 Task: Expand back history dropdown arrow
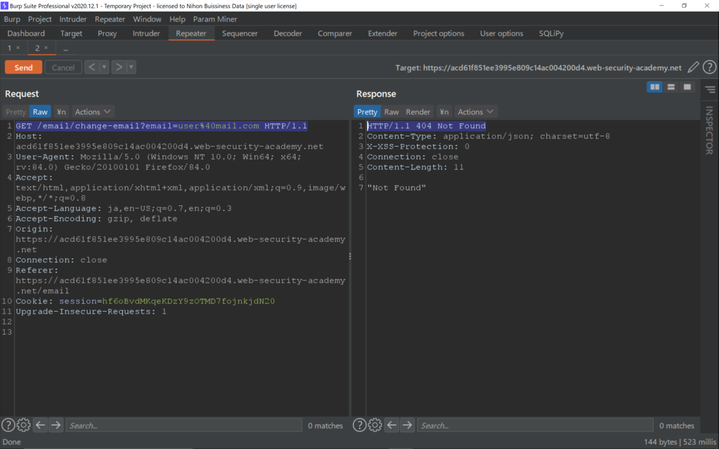point(104,67)
